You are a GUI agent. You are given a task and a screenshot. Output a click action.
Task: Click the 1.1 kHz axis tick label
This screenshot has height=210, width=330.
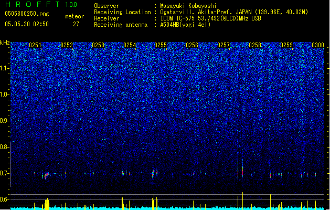[x=5, y=68]
